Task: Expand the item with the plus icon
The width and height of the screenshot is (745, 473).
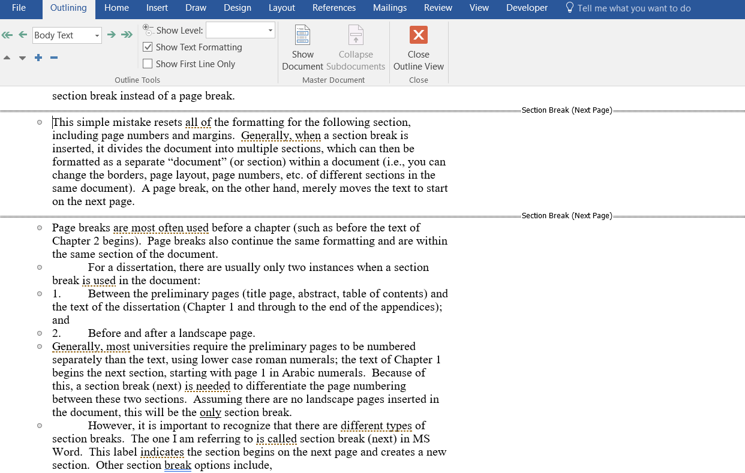Action: [x=38, y=58]
